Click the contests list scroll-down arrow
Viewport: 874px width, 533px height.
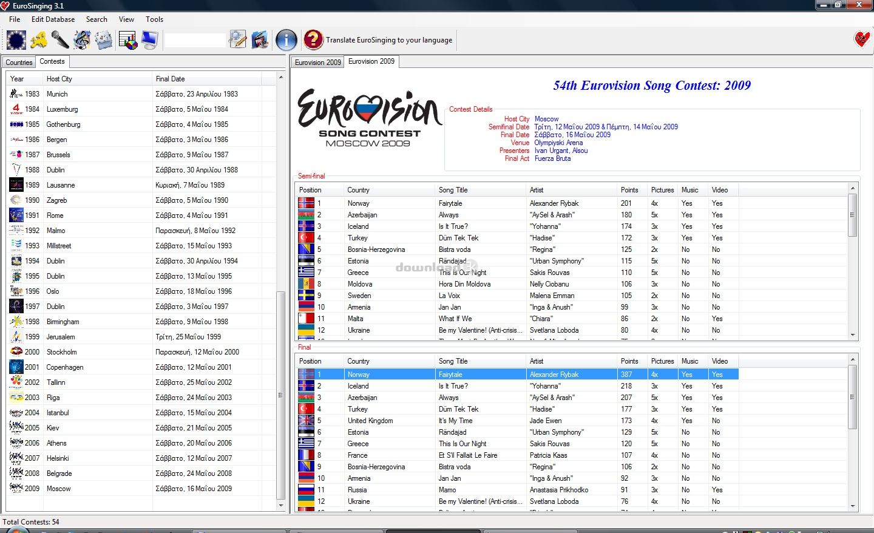280,505
